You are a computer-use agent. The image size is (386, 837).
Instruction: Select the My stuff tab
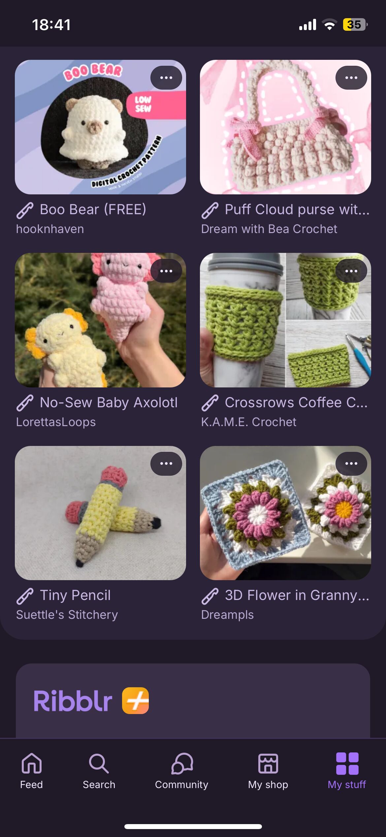tap(347, 771)
